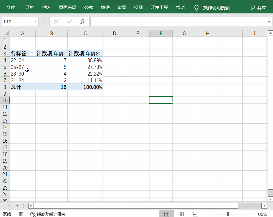The height and width of the screenshot is (217, 273).
Task: Select column C header
Action: click(85, 33)
